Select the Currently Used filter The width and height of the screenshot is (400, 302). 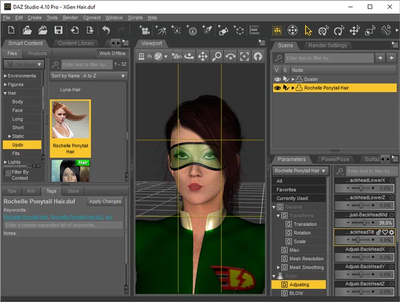tap(299, 198)
